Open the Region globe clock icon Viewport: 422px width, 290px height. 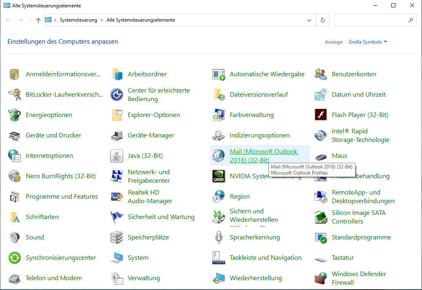click(x=218, y=197)
